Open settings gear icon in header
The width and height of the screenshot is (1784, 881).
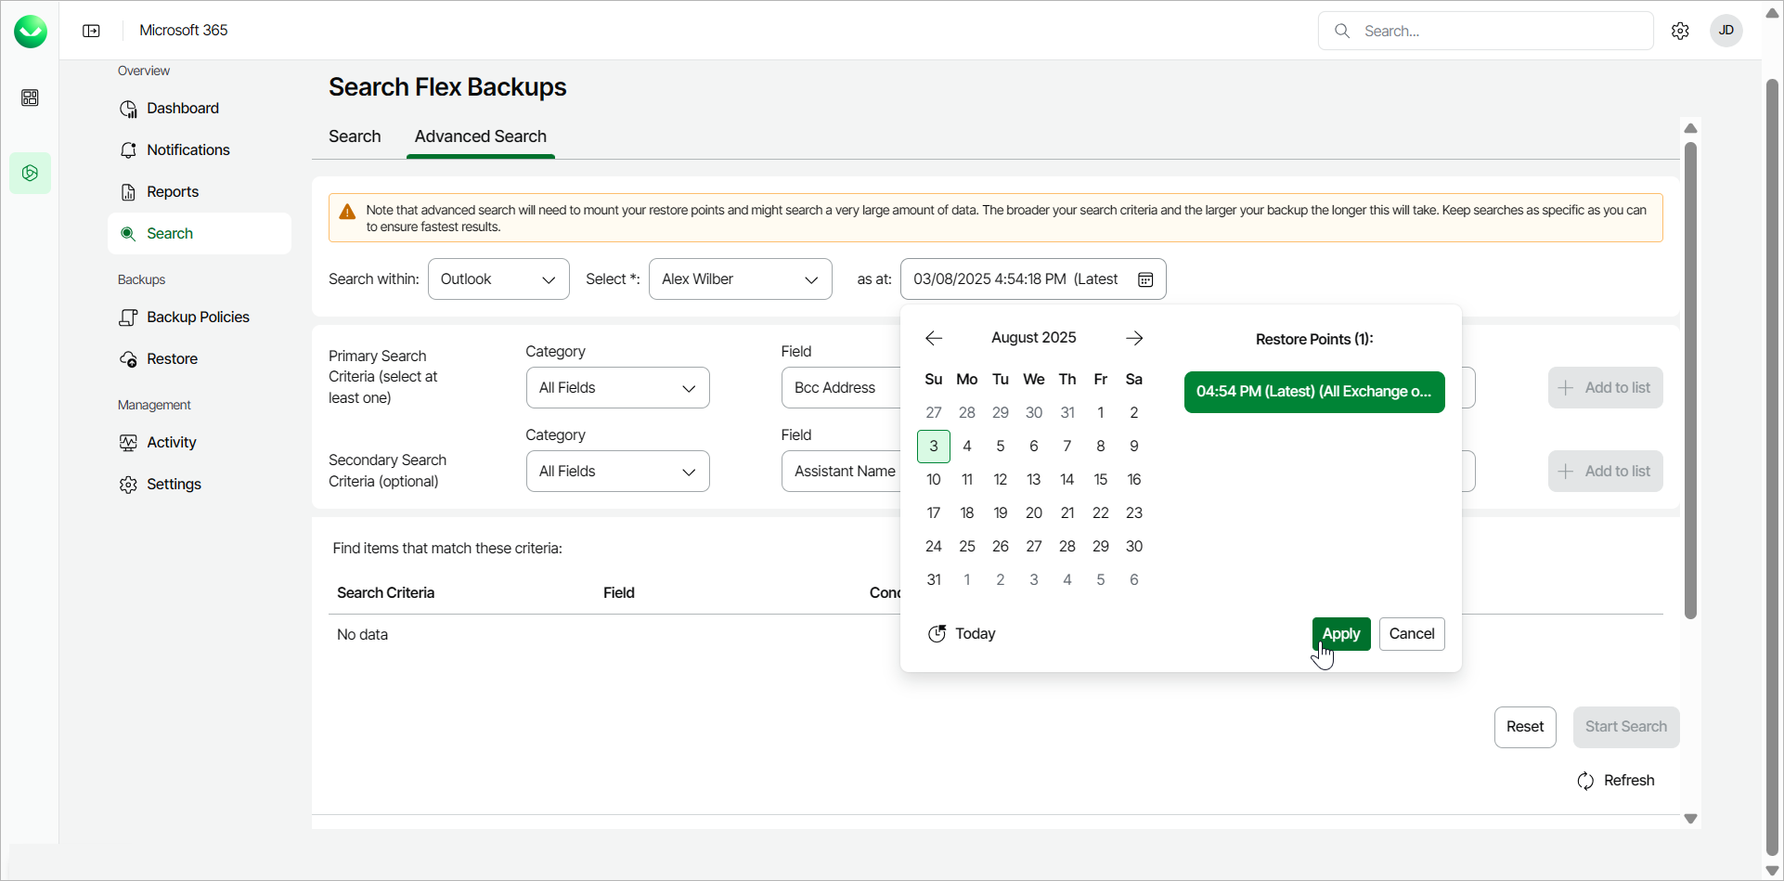click(1680, 31)
